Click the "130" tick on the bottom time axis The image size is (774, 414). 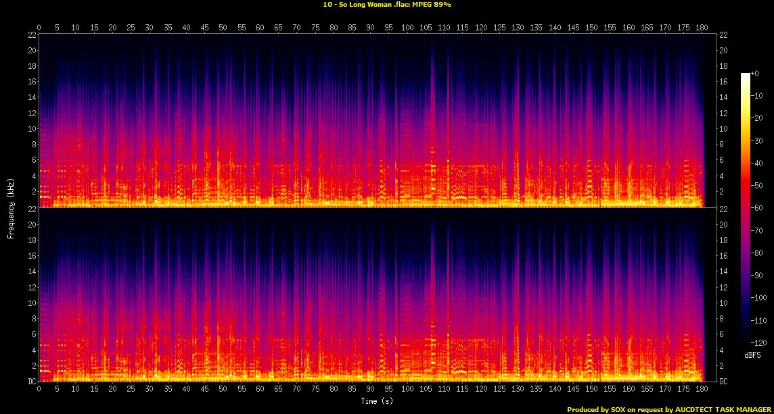tap(518, 389)
